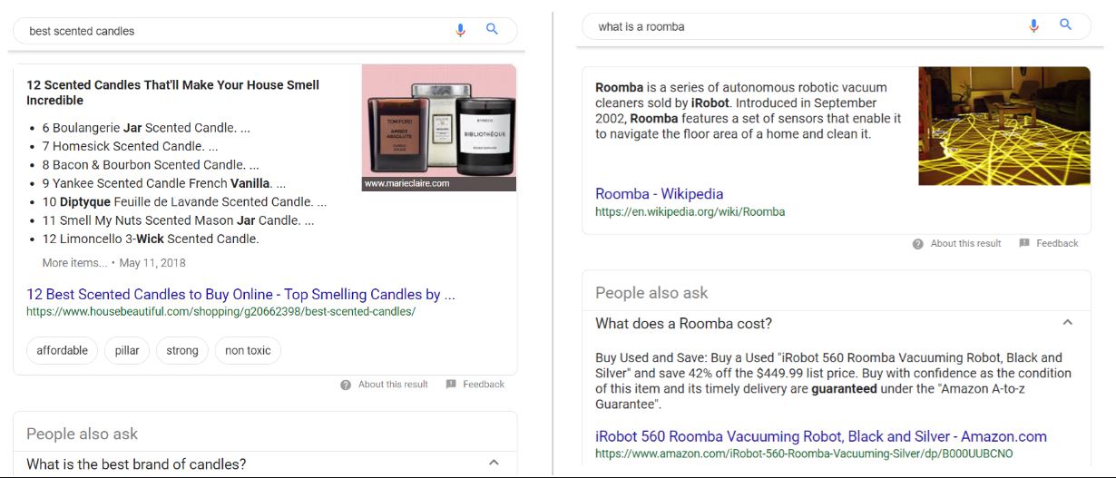
Task: Click the question-mark icon beside candles About this result
Action: [346, 385]
